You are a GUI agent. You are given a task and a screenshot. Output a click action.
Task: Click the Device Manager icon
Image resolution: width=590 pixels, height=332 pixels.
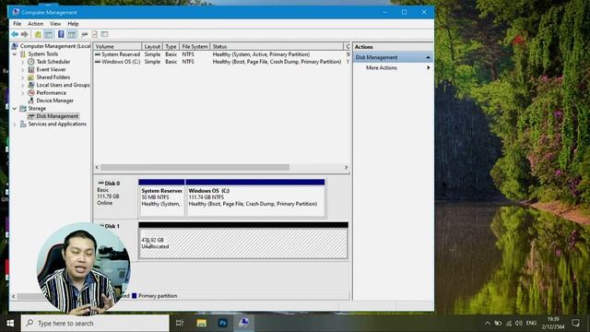[31, 101]
